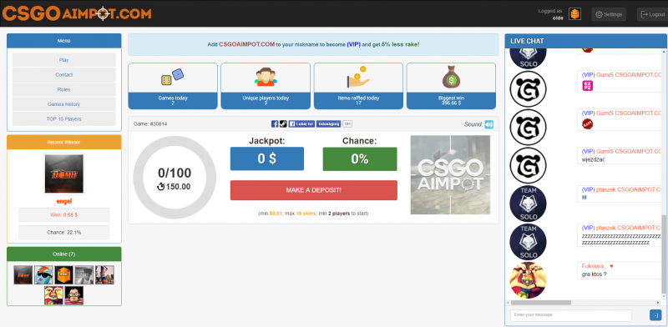Click the hand with coins icon
The image size is (668, 327).
(x=358, y=77)
